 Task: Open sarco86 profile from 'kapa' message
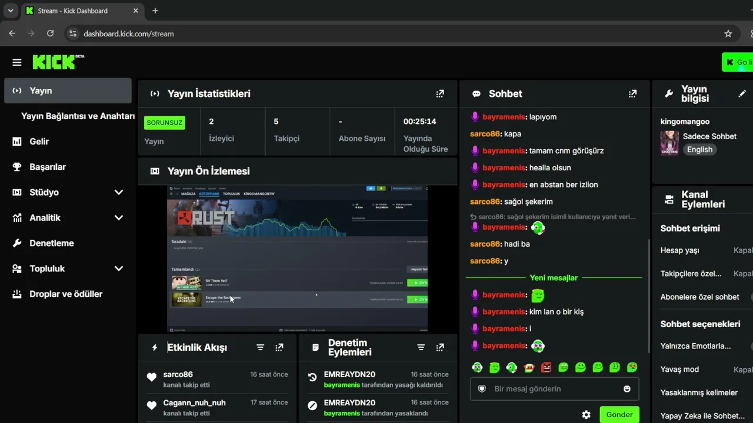point(485,134)
